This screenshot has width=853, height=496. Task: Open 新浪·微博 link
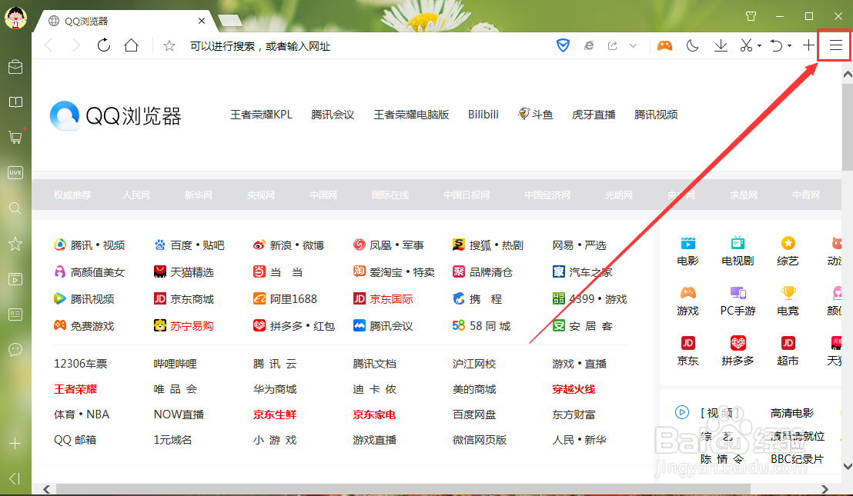pyautogui.click(x=289, y=245)
